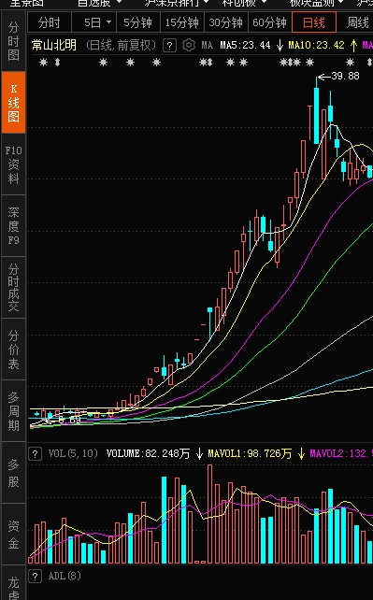The width and height of the screenshot is (373, 600).
Task: Select the 5日 chart period
Action: [93, 22]
